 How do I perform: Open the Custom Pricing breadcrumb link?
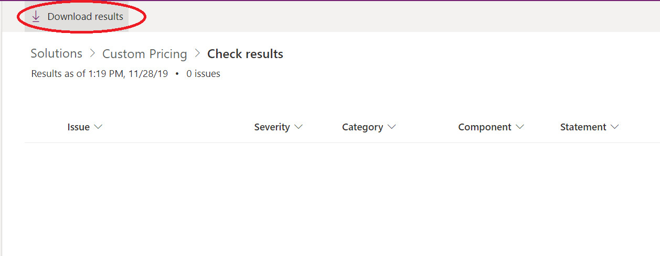(145, 54)
